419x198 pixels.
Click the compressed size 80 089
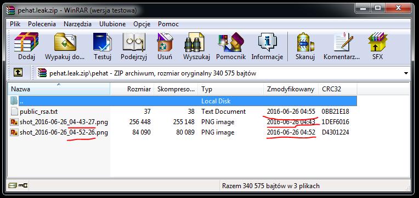pos(185,132)
